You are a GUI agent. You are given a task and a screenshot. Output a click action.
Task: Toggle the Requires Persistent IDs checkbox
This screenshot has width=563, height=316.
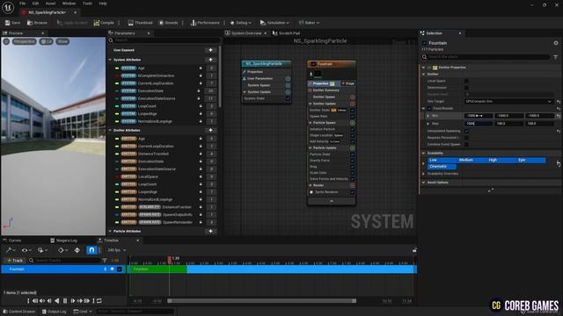[x=466, y=138]
